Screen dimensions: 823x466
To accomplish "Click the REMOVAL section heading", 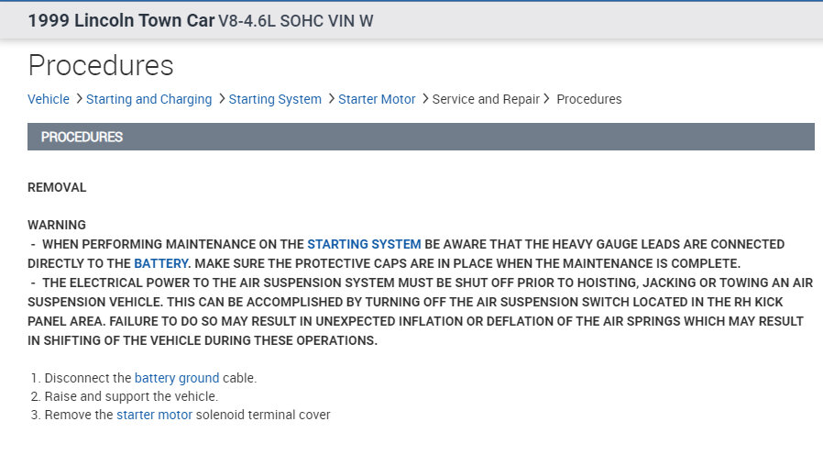I will (x=57, y=187).
